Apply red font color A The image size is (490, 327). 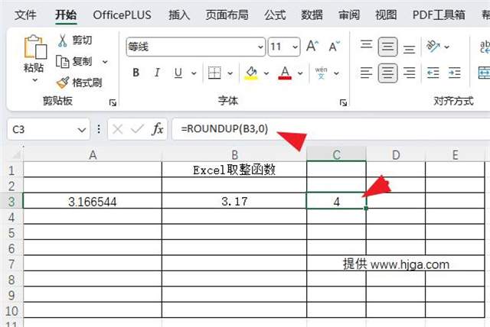(285, 73)
